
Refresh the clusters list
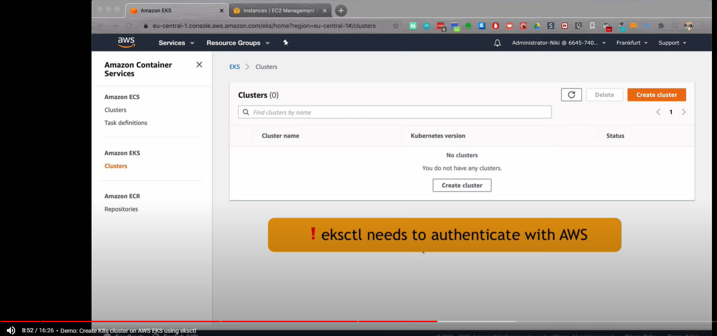pos(571,95)
